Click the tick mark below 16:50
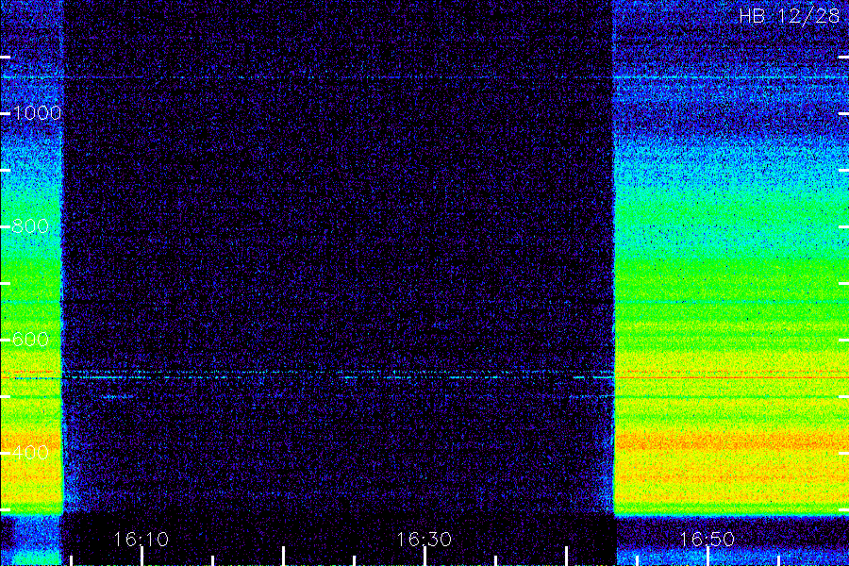The width and height of the screenshot is (849, 566). point(707,557)
